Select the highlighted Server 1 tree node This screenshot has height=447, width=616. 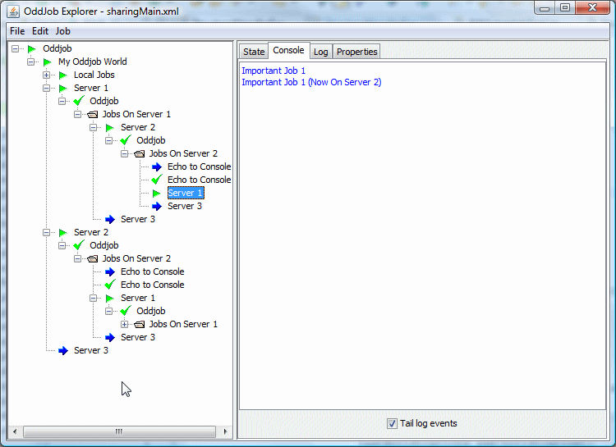185,194
